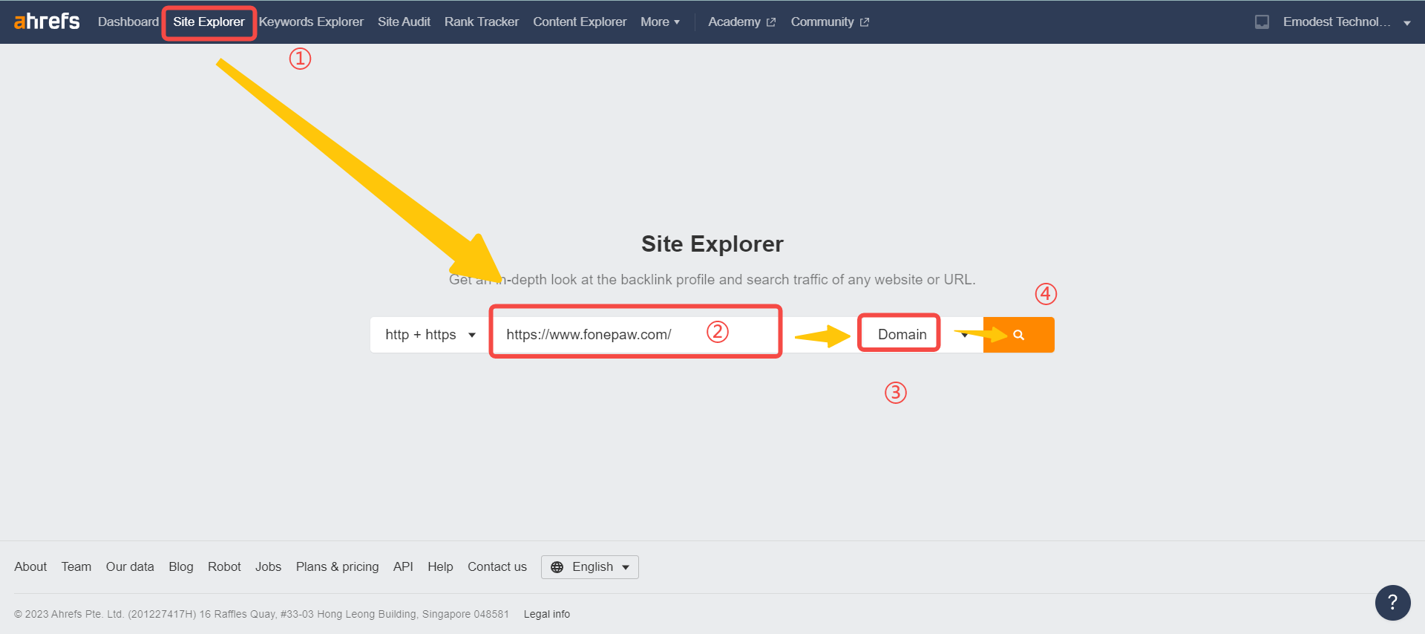Open the Our data footer link
The image size is (1425, 634).
click(130, 567)
